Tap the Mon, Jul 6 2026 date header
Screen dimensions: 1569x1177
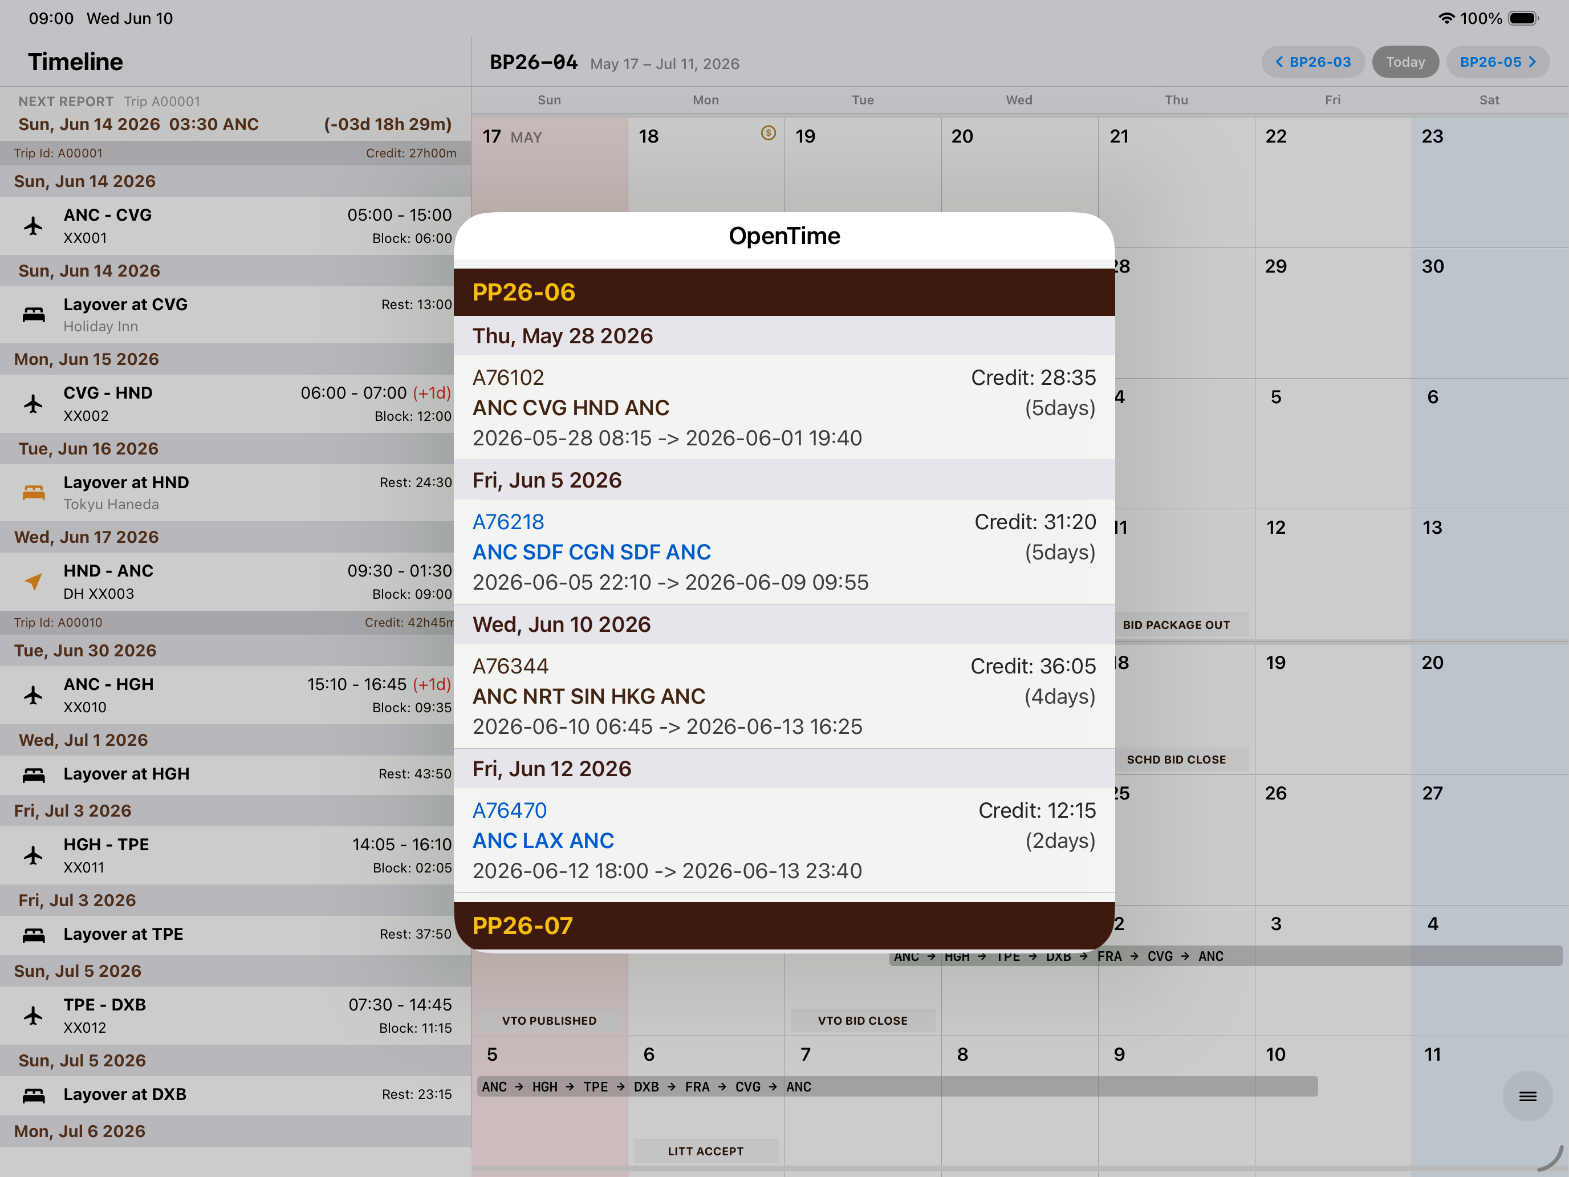pyautogui.click(x=235, y=1131)
